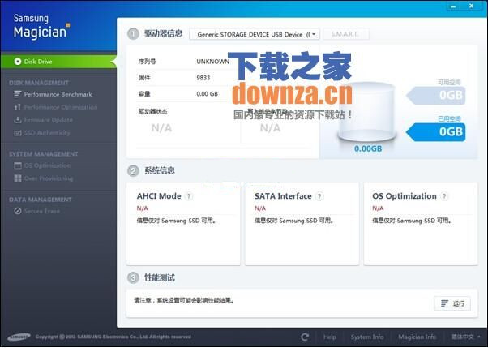Viewport: 488px width, 348px height.
Task: Select Disk Drive in the sidebar
Action: coord(58,62)
